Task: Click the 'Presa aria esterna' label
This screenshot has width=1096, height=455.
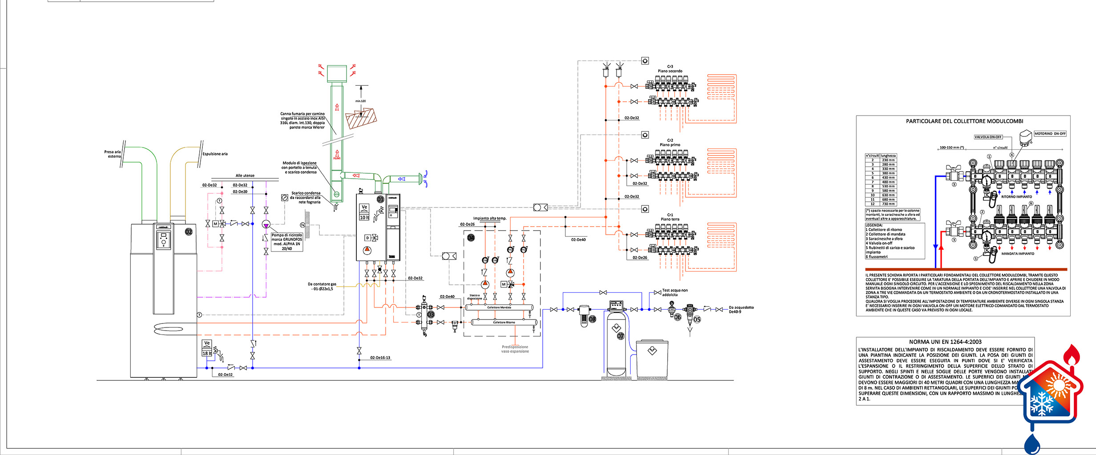Action: tap(113, 154)
